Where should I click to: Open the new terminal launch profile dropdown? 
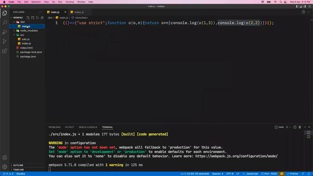[291, 127]
